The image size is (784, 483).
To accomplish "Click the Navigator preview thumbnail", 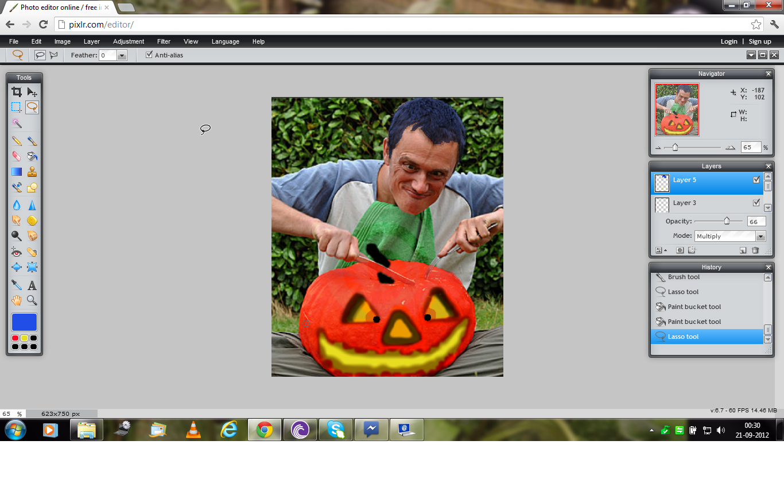I will pyautogui.click(x=677, y=110).
